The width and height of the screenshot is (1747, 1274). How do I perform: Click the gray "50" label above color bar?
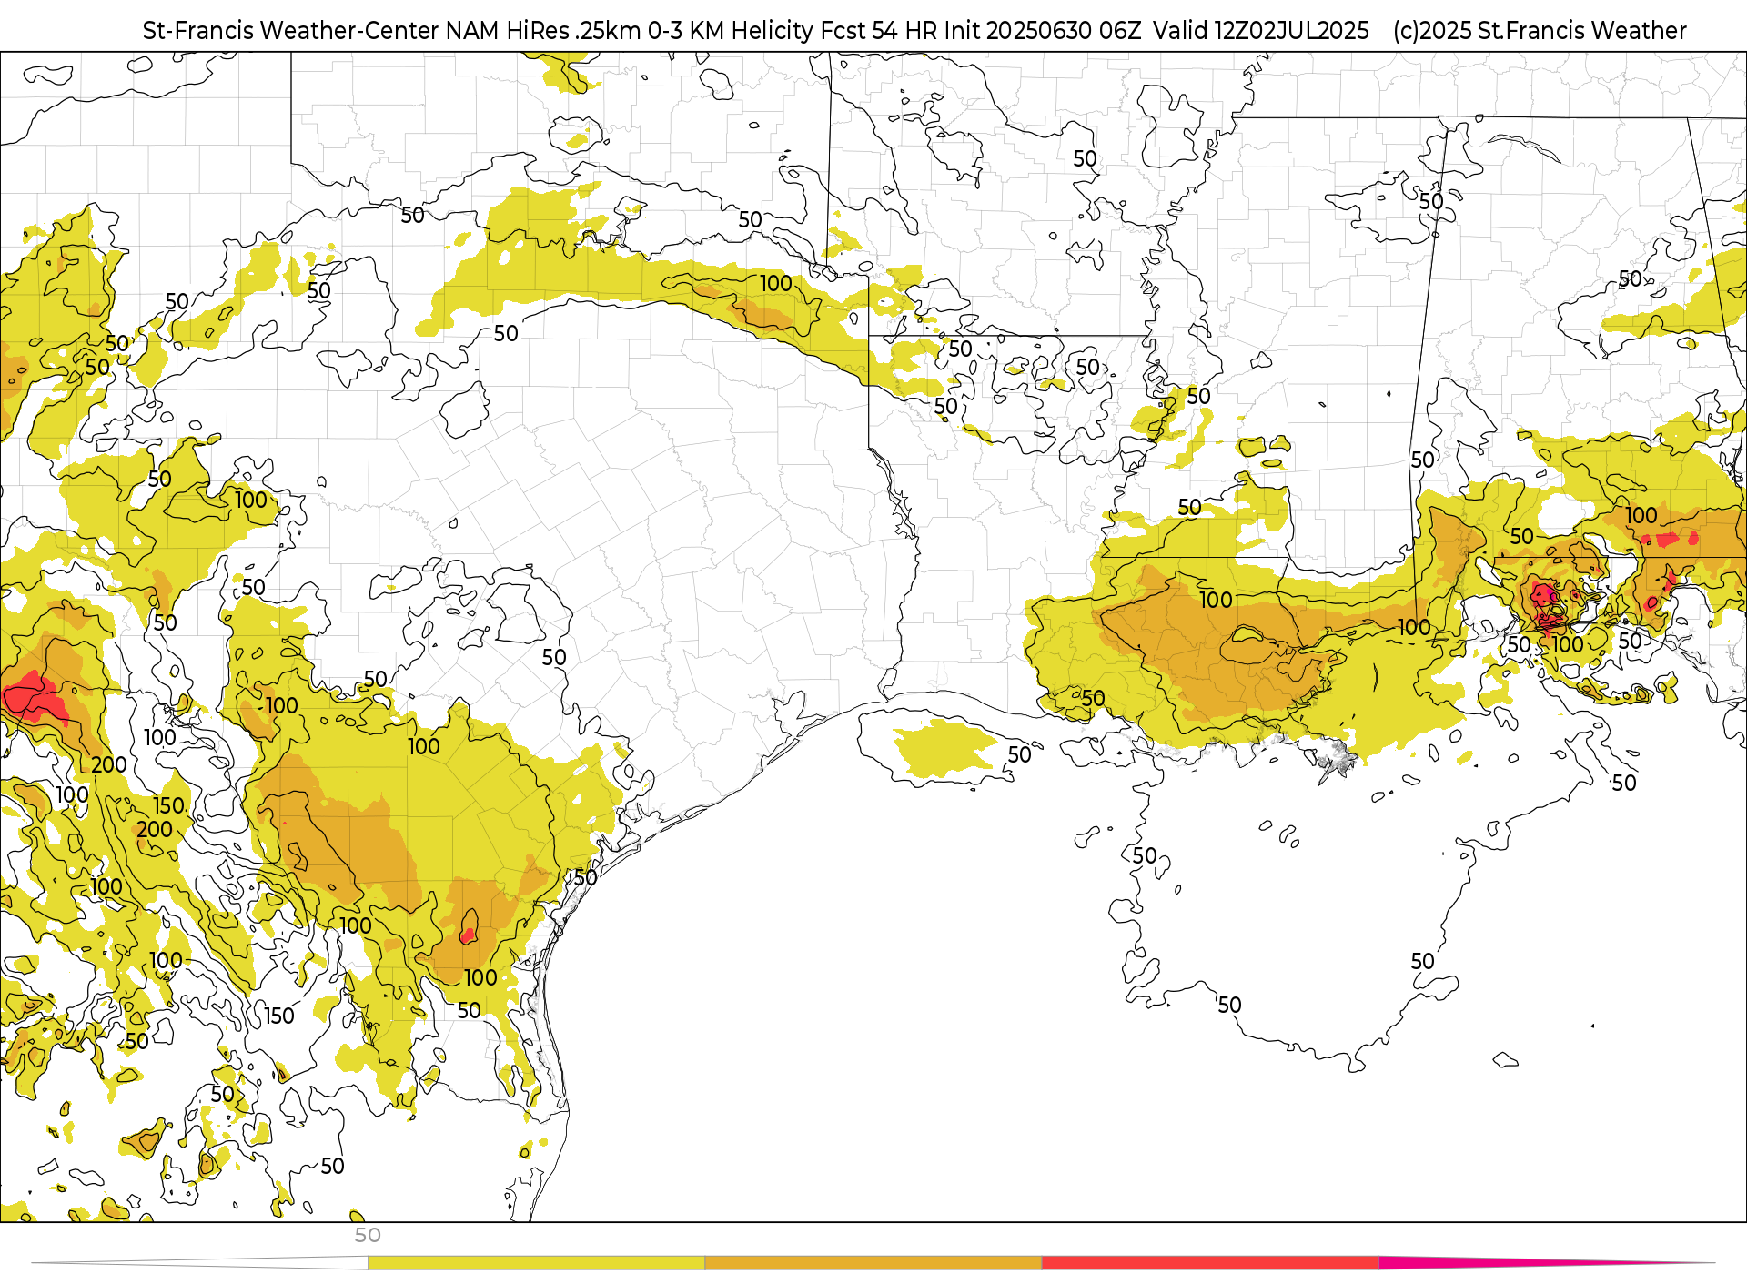click(368, 1236)
